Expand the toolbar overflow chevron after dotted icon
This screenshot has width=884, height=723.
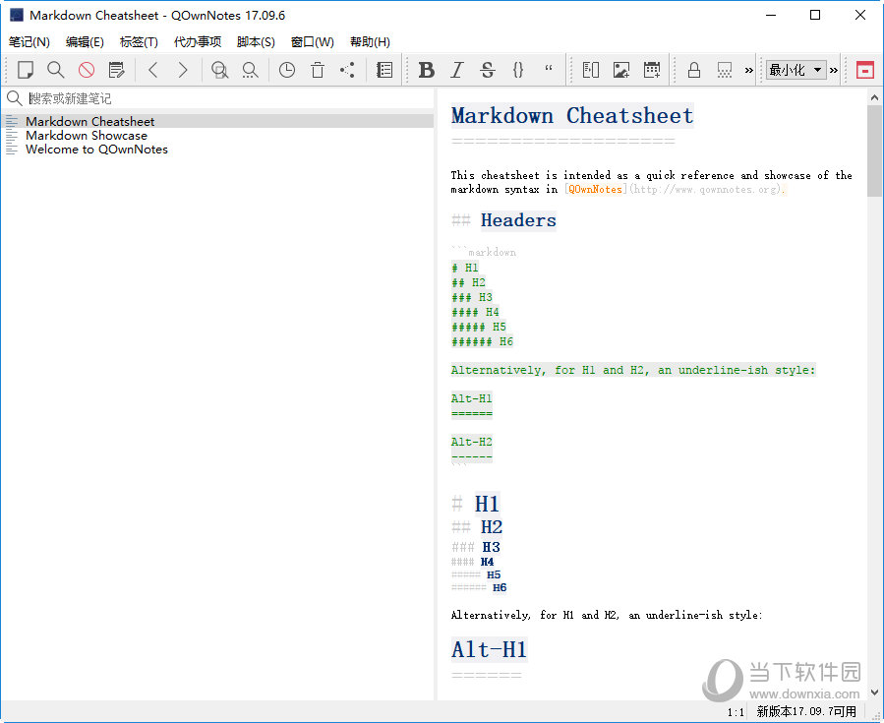748,71
